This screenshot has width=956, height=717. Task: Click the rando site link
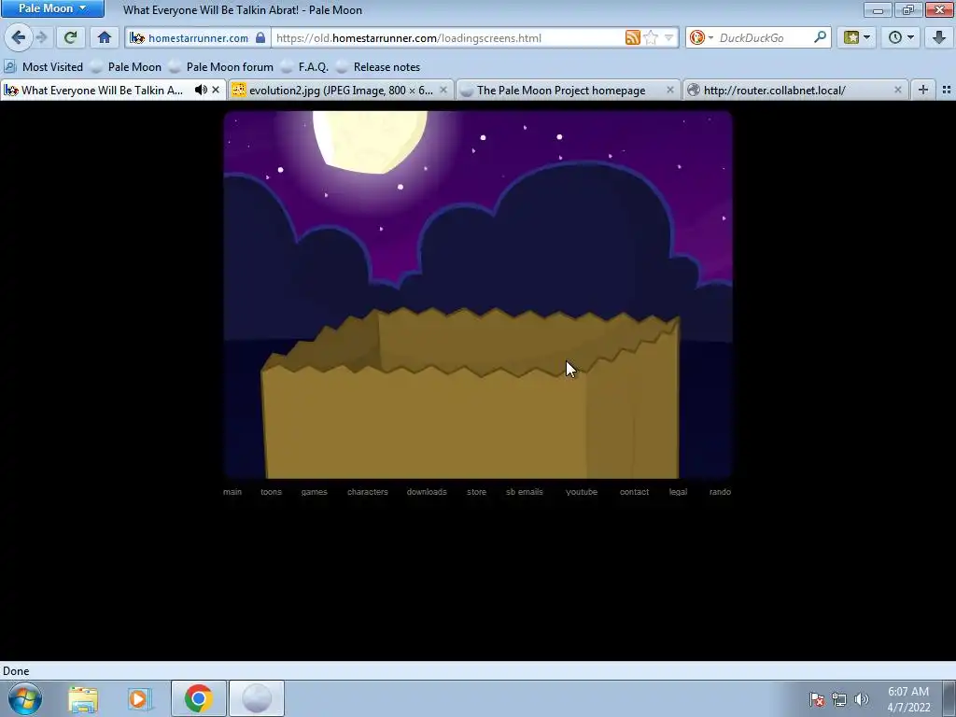coord(720,492)
